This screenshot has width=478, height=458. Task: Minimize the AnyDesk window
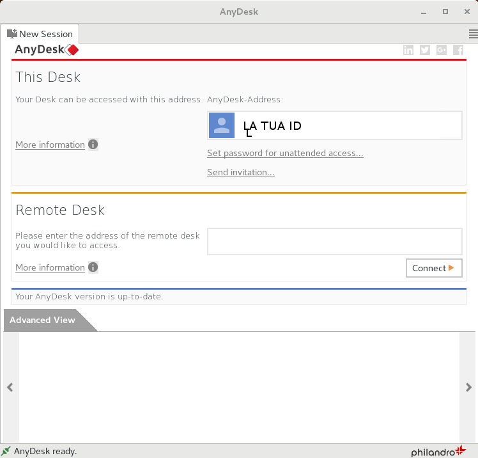pos(424,12)
